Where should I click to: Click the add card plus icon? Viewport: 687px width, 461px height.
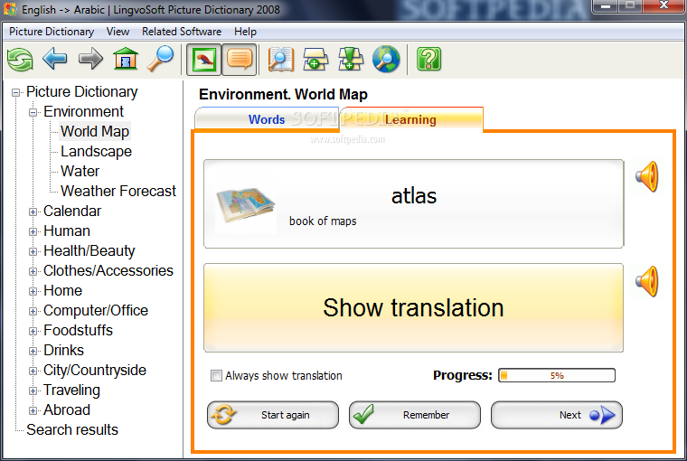(x=315, y=59)
